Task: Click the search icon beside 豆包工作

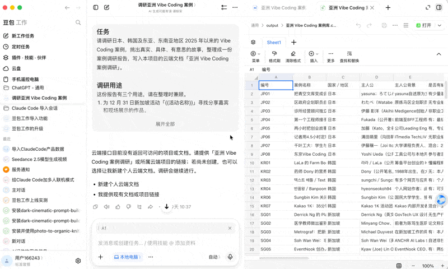Action: click(78, 22)
